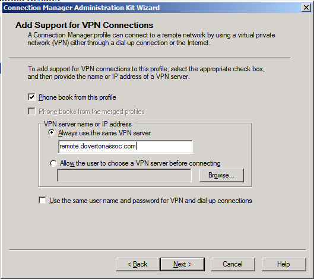Select 'Always use the same VPN server' radio button
The width and height of the screenshot is (314, 279).
[x=52, y=132]
